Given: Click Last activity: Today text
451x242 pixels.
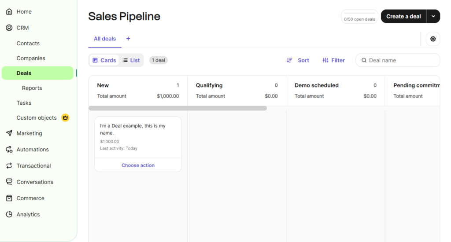Looking at the screenshot, I should (119, 148).
